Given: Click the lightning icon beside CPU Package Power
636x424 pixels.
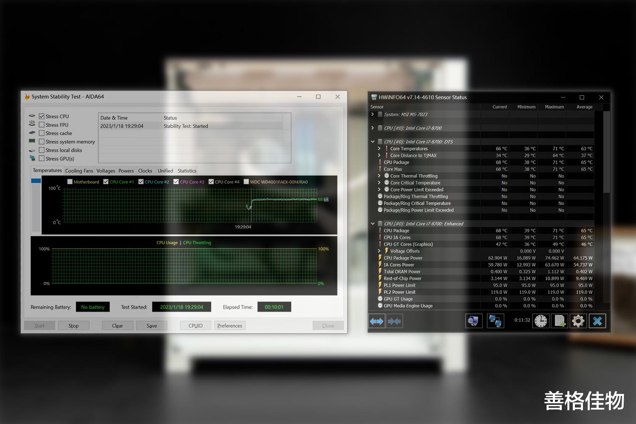Looking at the screenshot, I should click(380, 257).
